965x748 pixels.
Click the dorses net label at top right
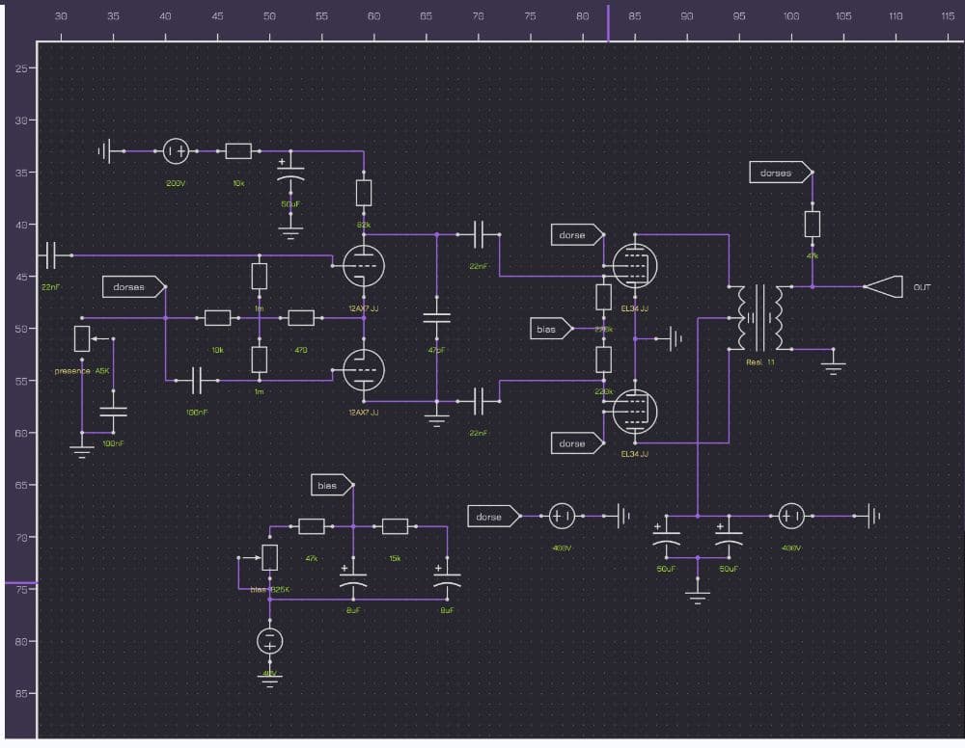[x=781, y=173]
